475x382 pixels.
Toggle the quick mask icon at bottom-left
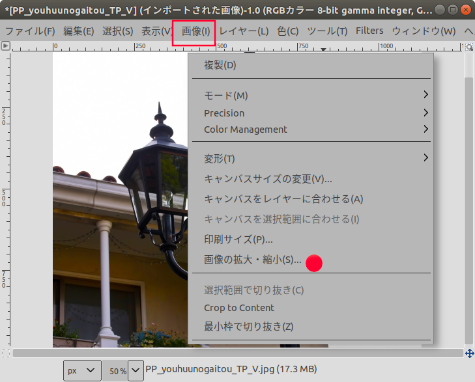click(x=5, y=353)
